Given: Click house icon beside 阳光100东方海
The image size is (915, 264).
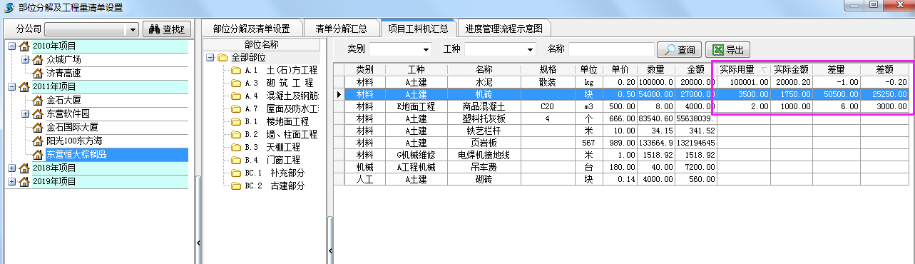Looking at the screenshot, I should (39, 141).
